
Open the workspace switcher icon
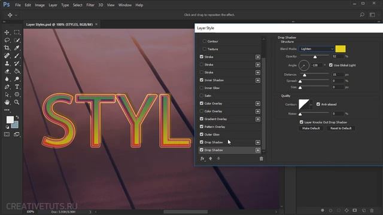372,15
